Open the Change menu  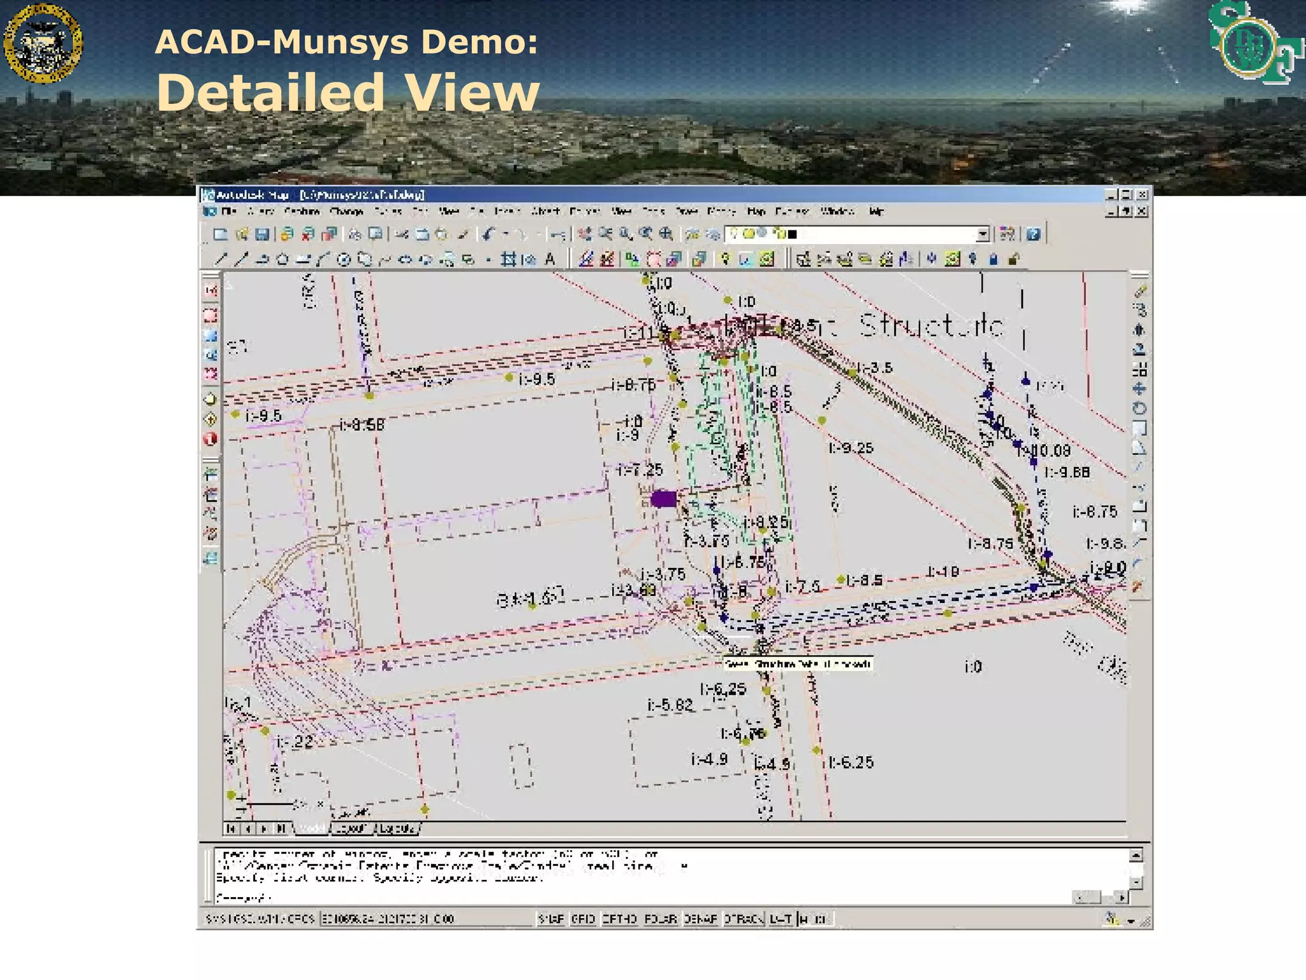pyautogui.click(x=346, y=211)
